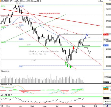Click the rsi(14, 70, 30, 1) indicator label
The width and height of the screenshot is (111, 107).
[x=6, y=95]
